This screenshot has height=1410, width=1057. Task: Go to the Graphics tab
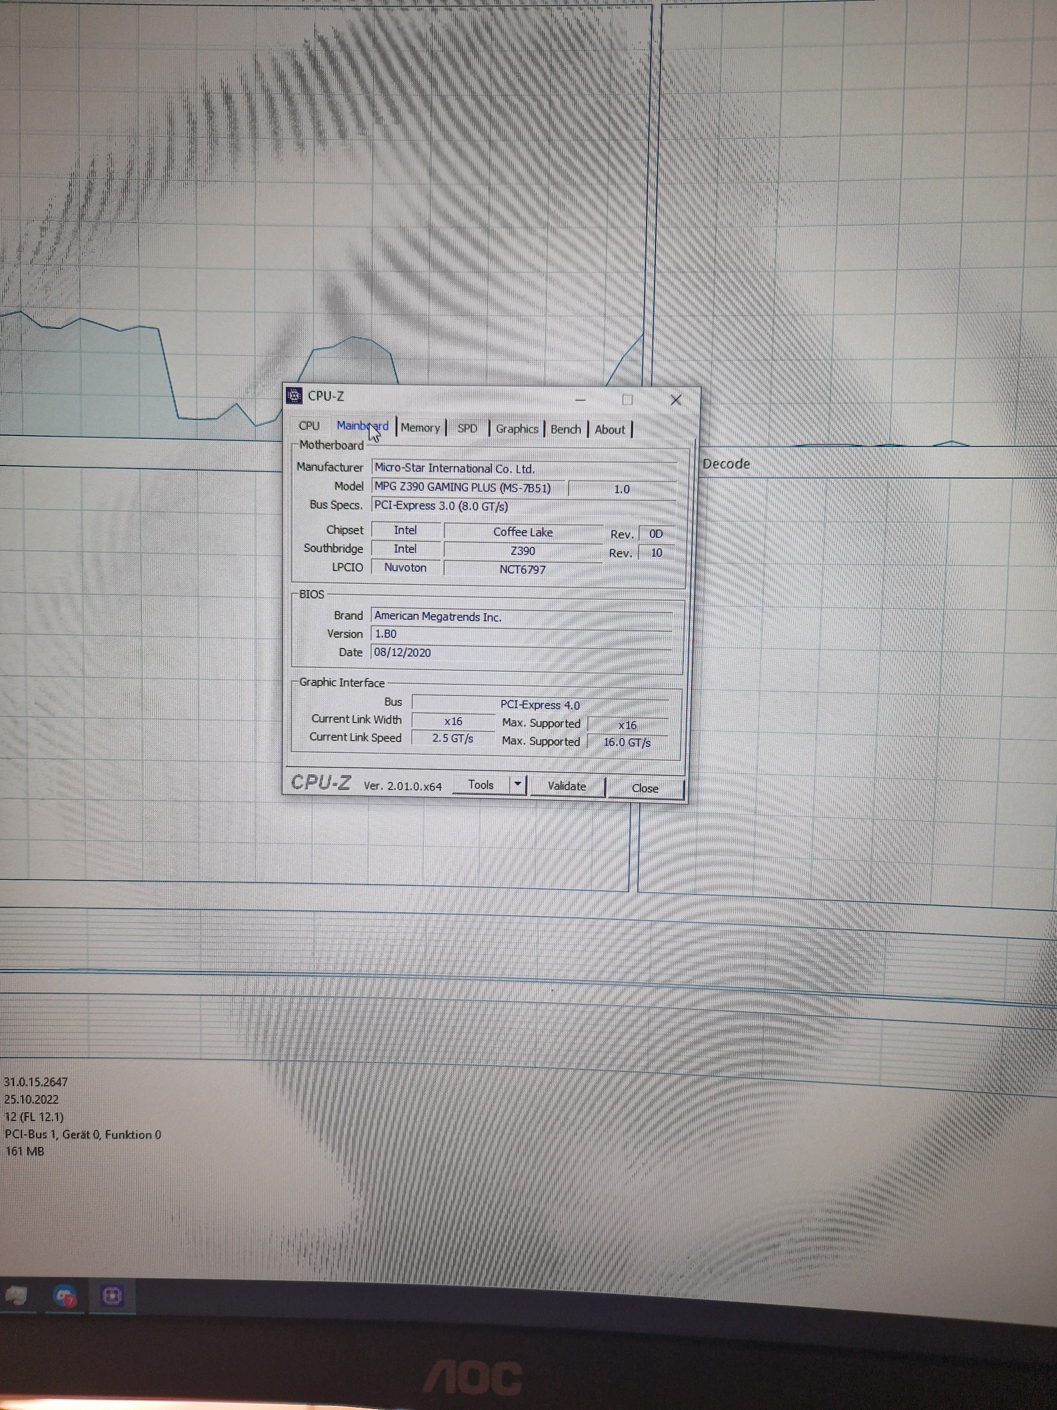point(517,429)
